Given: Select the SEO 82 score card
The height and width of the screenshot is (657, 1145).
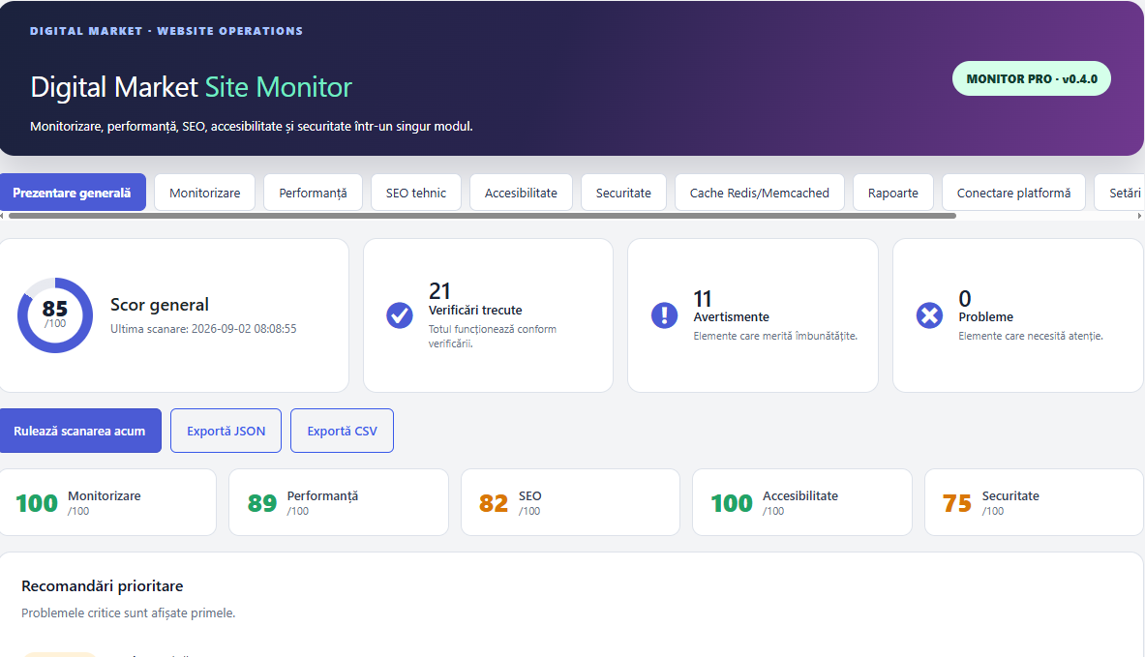Looking at the screenshot, I should (x=570, y=502).
